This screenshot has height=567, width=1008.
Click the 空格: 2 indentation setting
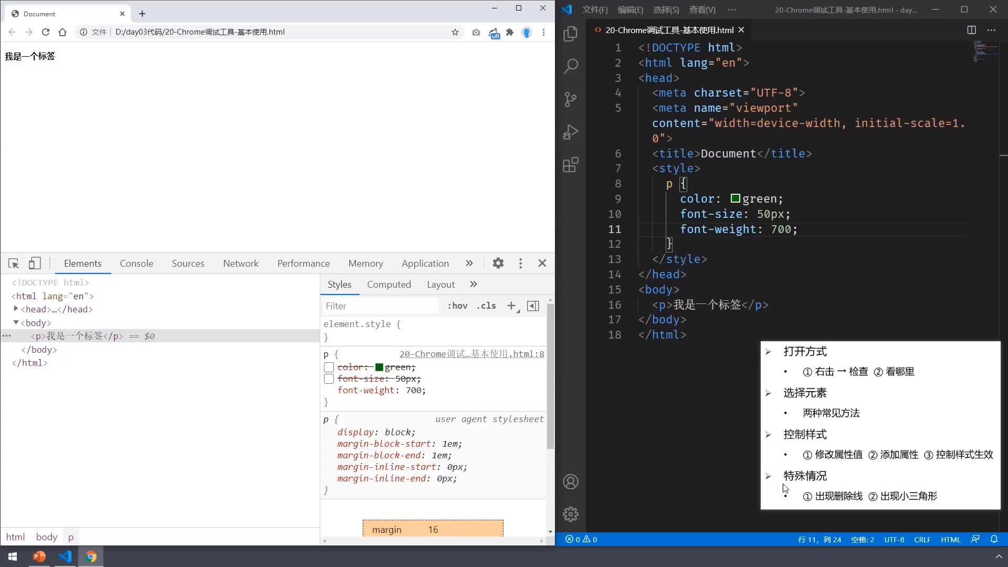863,539
